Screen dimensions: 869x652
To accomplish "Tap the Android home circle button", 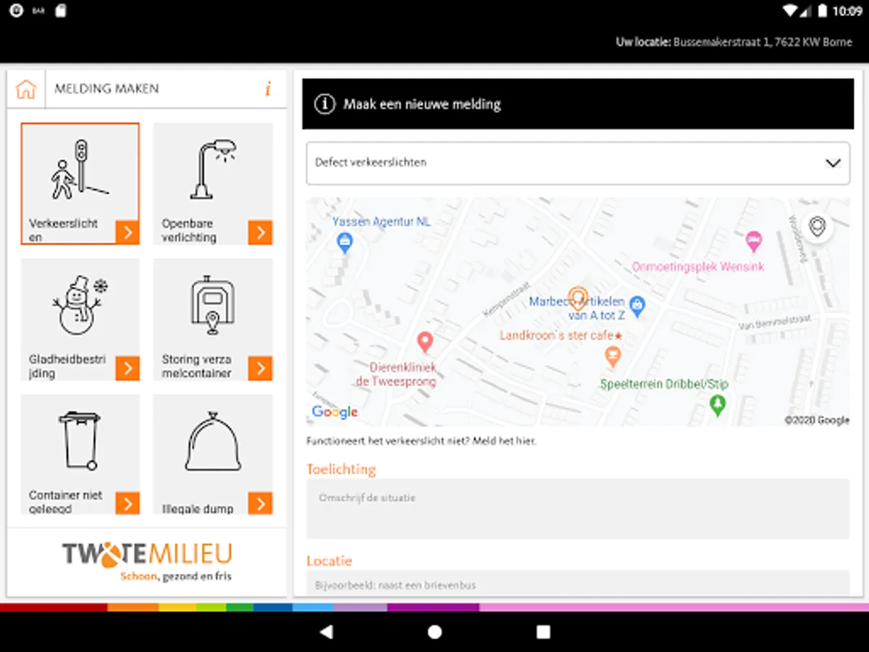I will coord(434,632).
